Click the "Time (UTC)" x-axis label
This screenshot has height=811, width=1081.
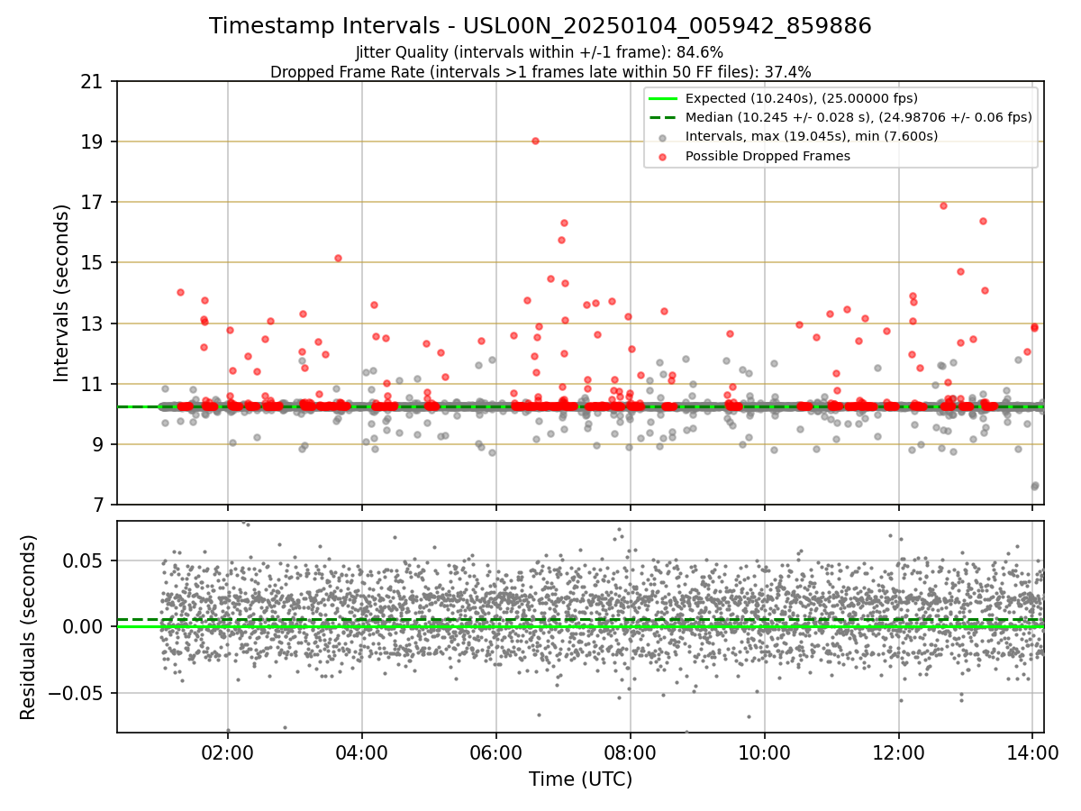pyautogui.click(x=580, y=779)
